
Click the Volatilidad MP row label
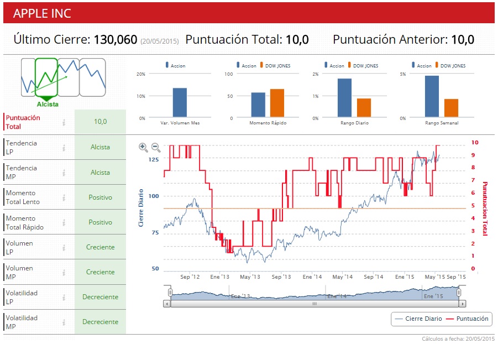[22, 322]
